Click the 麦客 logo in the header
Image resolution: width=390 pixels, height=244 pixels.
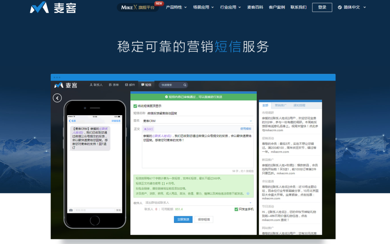pyautogui.click(x=53, y=8)
